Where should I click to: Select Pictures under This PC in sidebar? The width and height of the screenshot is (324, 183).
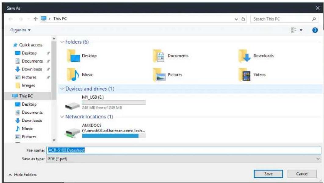pos(26,137)
